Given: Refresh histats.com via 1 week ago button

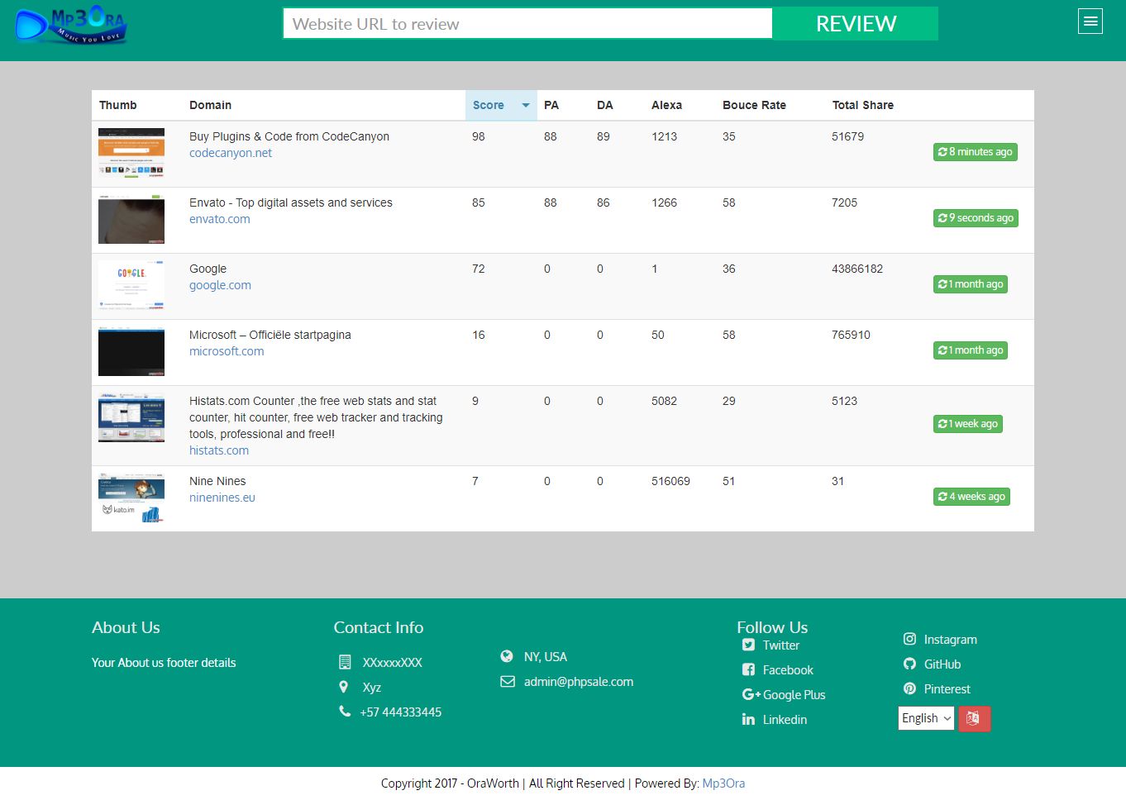Looking at the screenshot, I should point(968,424).
